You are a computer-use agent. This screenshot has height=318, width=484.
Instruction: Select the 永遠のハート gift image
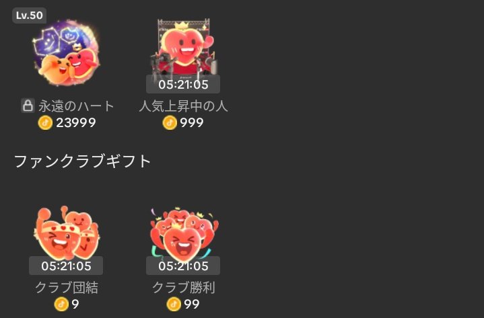pos(66,52)
